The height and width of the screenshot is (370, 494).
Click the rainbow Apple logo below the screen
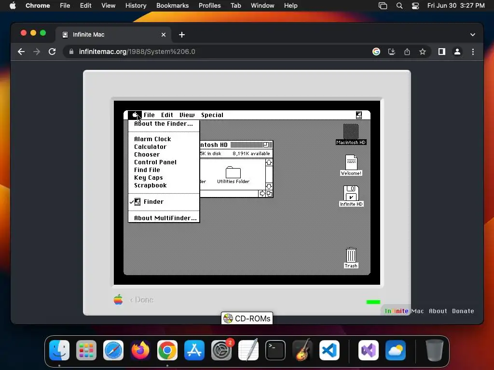[118, 300]
